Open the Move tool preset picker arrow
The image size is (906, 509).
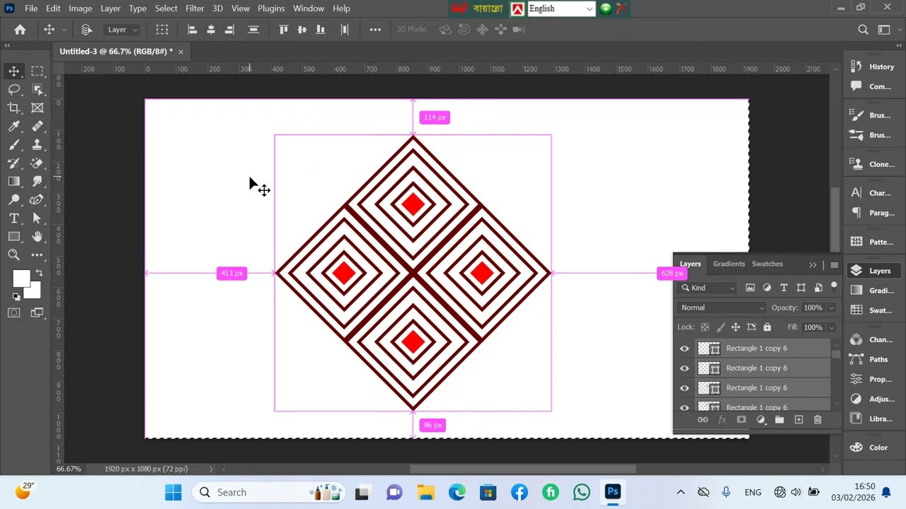(64, 30)
